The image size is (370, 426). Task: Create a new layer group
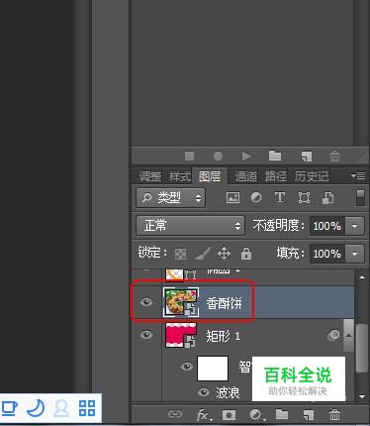click(x=282, y=414)
